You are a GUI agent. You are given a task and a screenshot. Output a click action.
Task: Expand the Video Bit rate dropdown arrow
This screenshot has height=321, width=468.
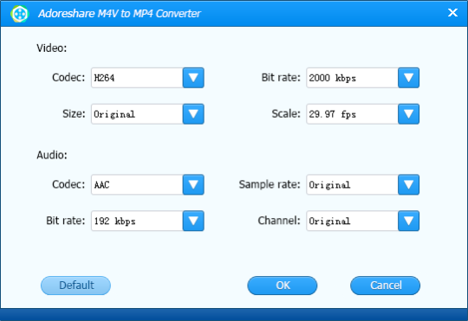click(x=408, y=78)
